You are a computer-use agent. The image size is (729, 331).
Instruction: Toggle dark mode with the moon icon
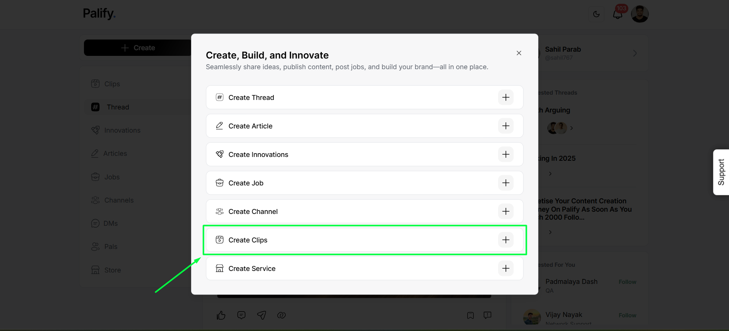[596, 14]
